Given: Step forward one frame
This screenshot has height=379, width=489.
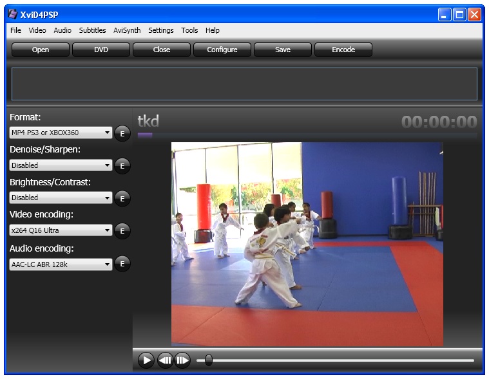Looking at the screenshot, I should point(182,360).
